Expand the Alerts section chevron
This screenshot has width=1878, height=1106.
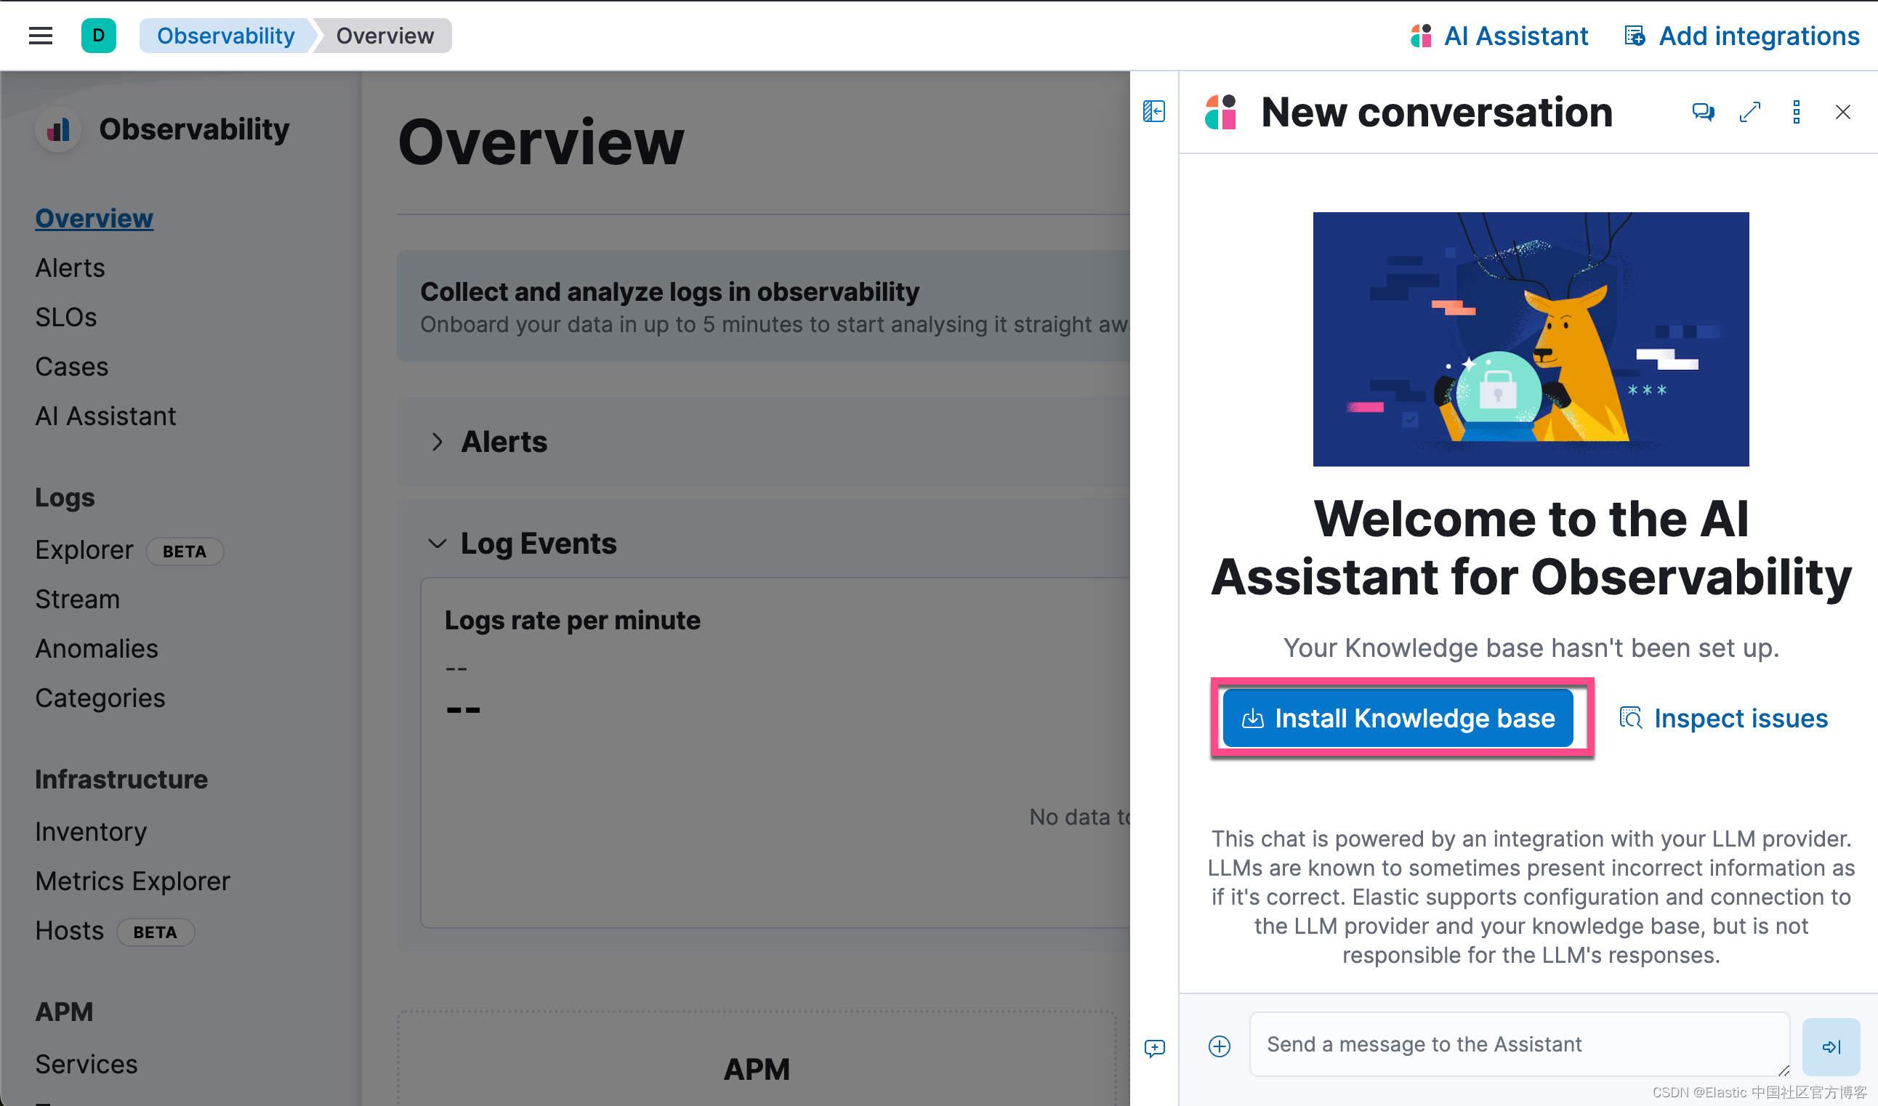[x=437, y=441]
